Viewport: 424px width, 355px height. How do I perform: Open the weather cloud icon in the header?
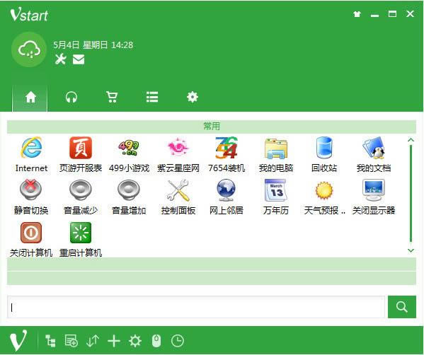pyautogui.click(x=29, y=50)
